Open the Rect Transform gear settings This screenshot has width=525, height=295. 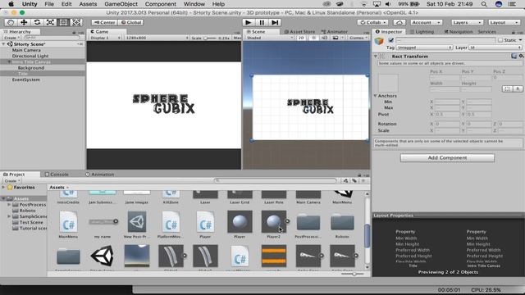(521, 57)
